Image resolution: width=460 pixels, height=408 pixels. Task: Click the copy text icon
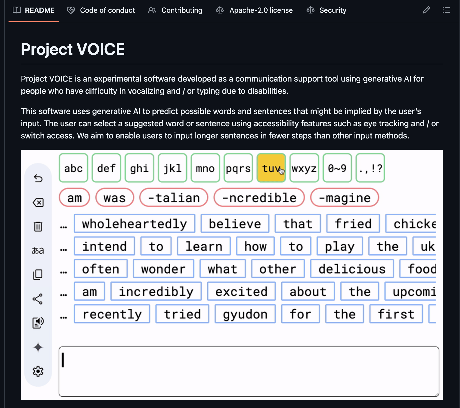coord(38,275)
